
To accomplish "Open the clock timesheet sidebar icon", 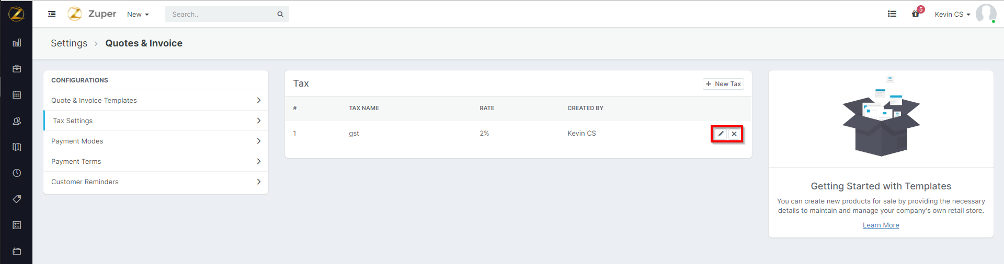I will click(x=17, y=173).
